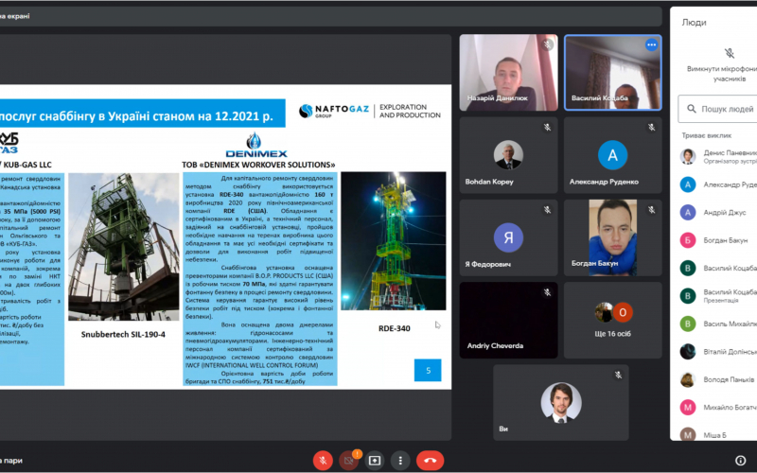This screenshot has height=473, width=757.
Task: Click orange notification badge on camera button
Action: (357, 454)
